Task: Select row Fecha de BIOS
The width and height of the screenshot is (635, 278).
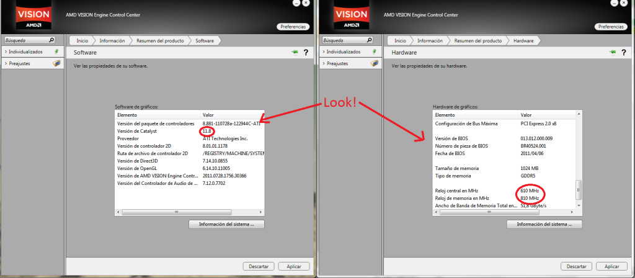Action: point(504,154)
